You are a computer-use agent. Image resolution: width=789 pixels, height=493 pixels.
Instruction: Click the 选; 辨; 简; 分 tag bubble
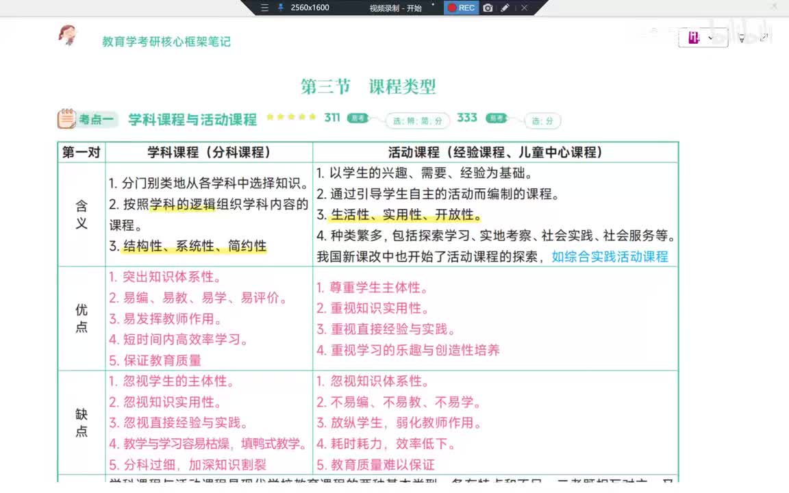(418, 121)
